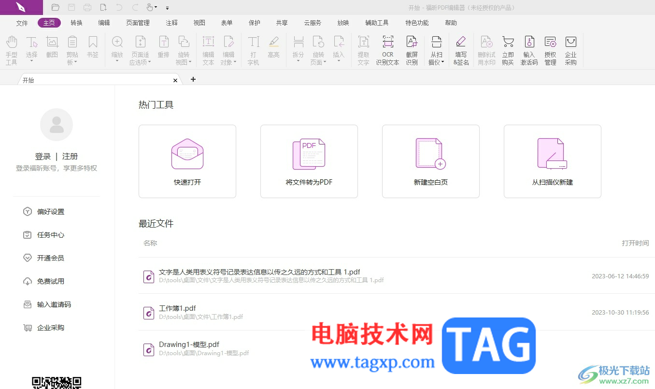Click New Blank Page (新建空白页) card
This screenshot has width=655, height=389.
pyautogui.click(x=431, y=161)
